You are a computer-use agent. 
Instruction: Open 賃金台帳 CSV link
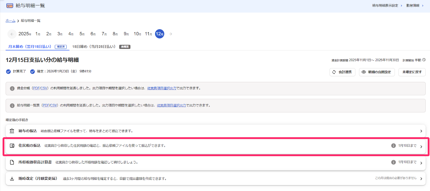click(44, 88)
